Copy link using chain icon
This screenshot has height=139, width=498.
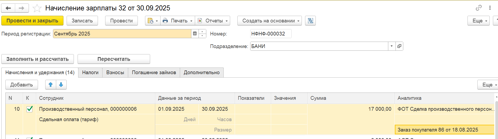point(479,8)
